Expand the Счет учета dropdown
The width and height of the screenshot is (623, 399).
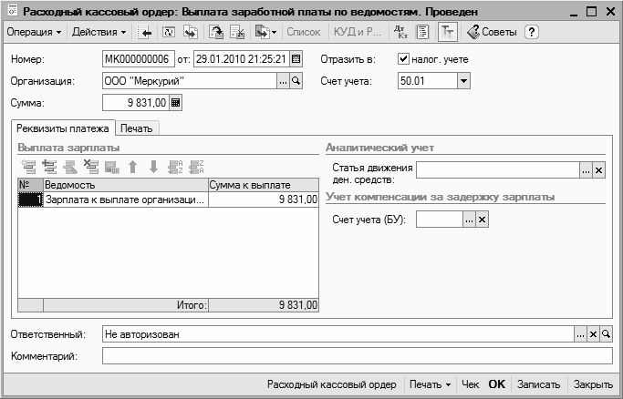tap(462, 81)
